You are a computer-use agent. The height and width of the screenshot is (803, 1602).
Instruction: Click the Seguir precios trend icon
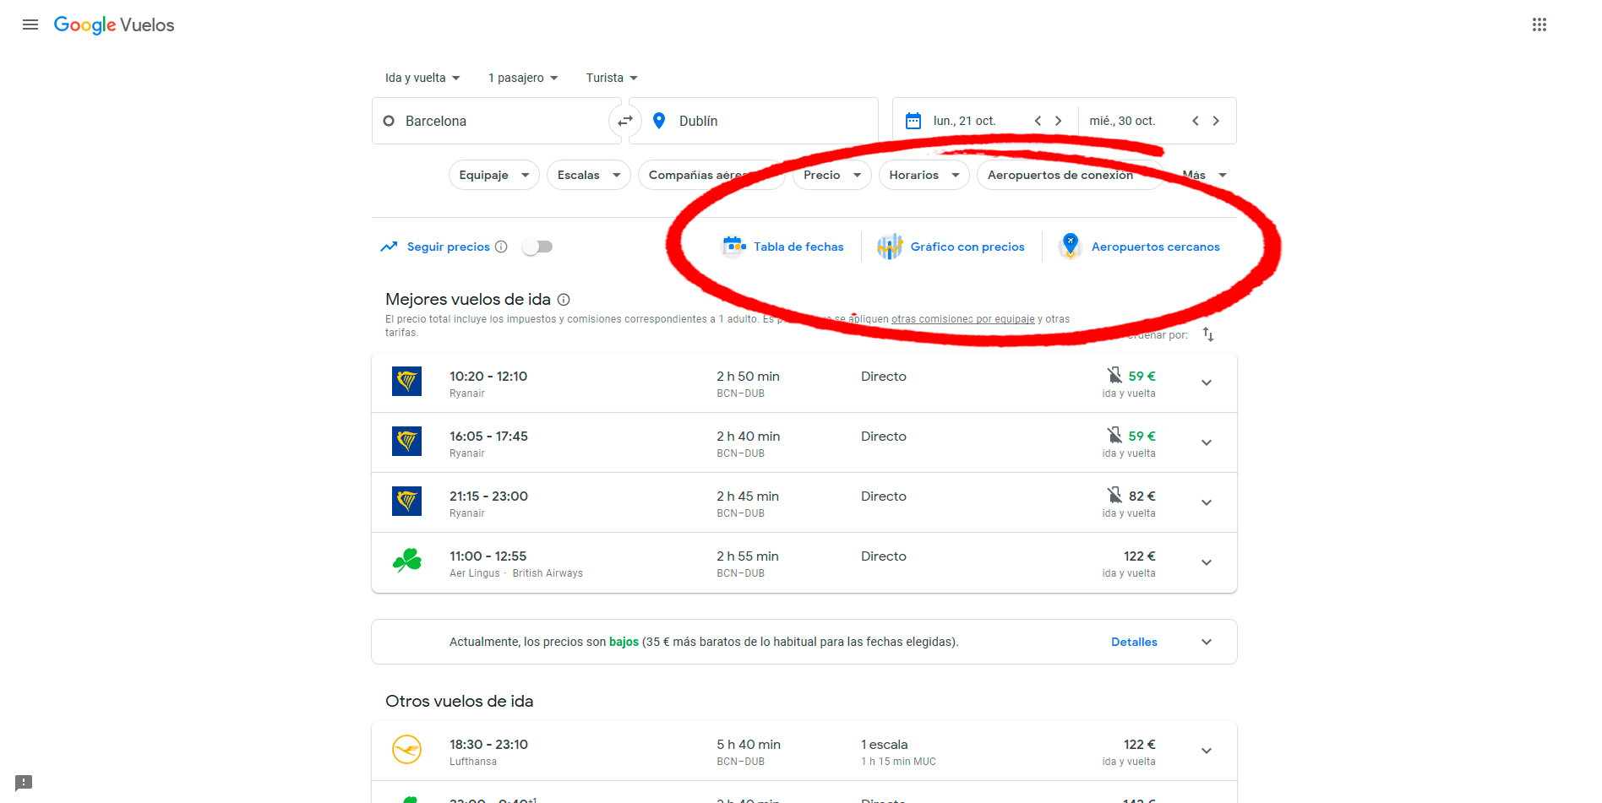tap(389, 247)
